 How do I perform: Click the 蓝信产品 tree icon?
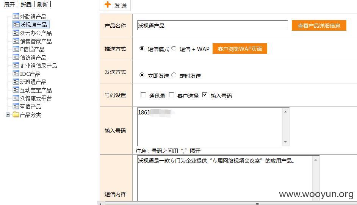[x=16, y=106]
